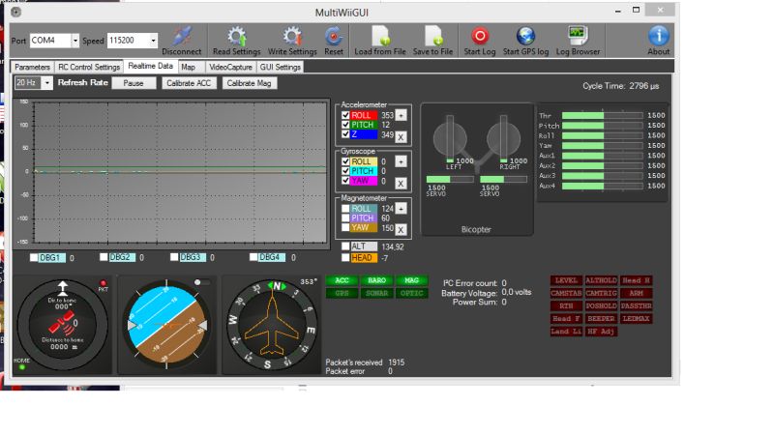Click the BARO sensor indicator
Viewport: 774px width, 435px height.
point(376,280)
